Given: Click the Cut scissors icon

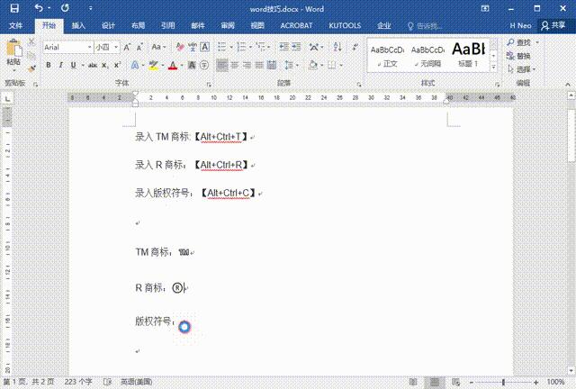Looking at the screenshot, I should 31,41.
